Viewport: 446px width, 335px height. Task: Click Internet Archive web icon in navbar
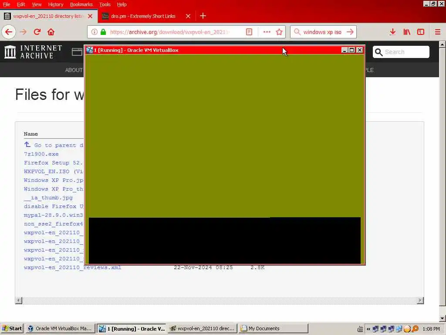click(77, 52)
